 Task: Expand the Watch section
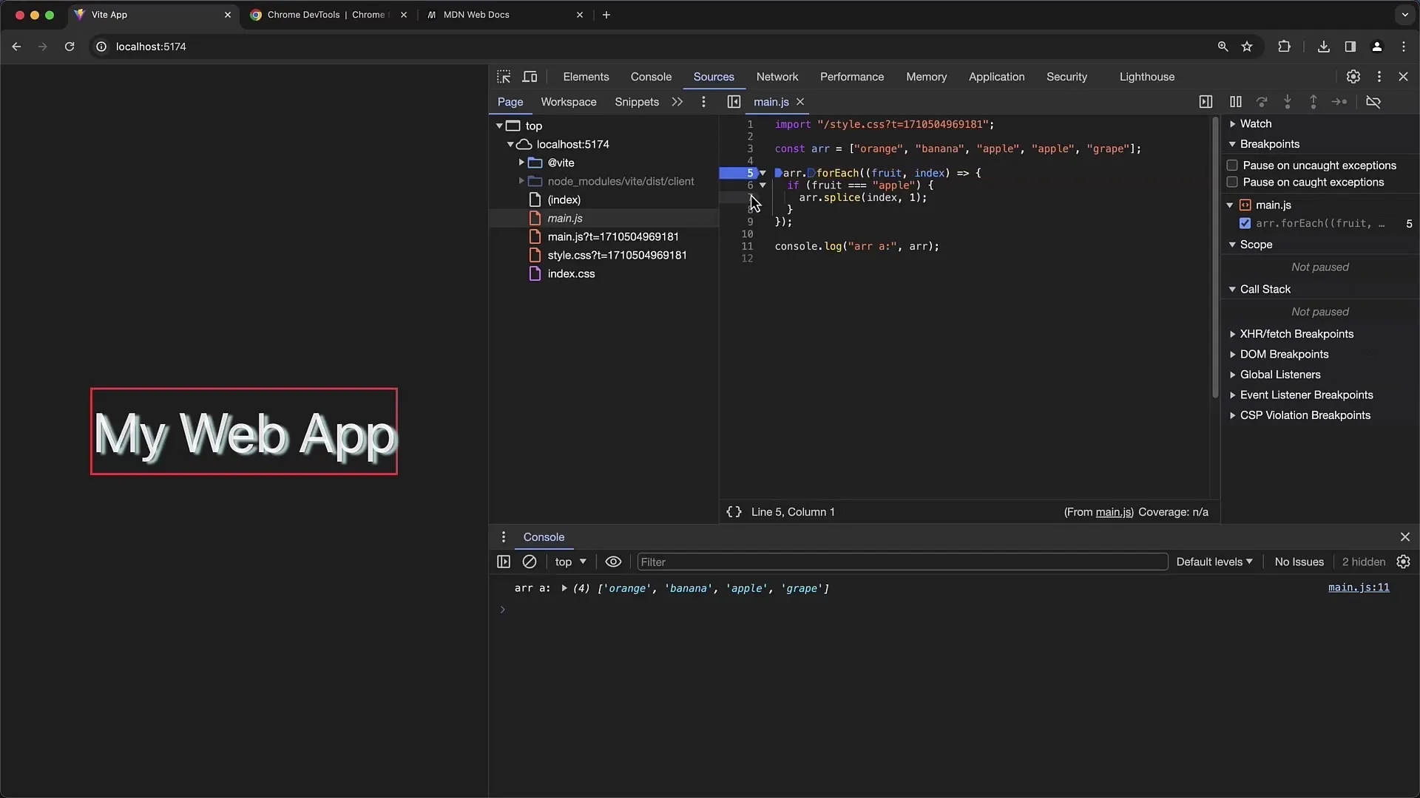1232,124
